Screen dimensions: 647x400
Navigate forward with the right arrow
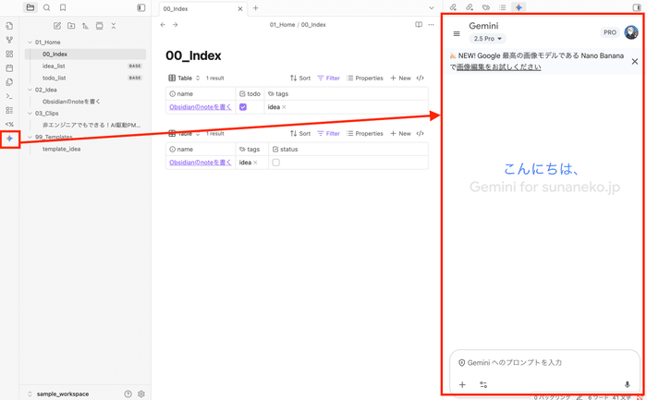(x=176, y=25)
